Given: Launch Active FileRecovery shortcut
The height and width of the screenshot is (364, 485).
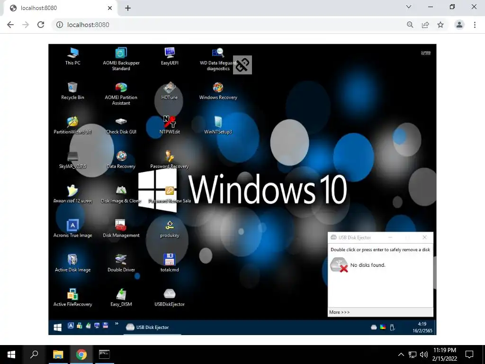Looking at the screenshot, I should [x=72, y=298].
